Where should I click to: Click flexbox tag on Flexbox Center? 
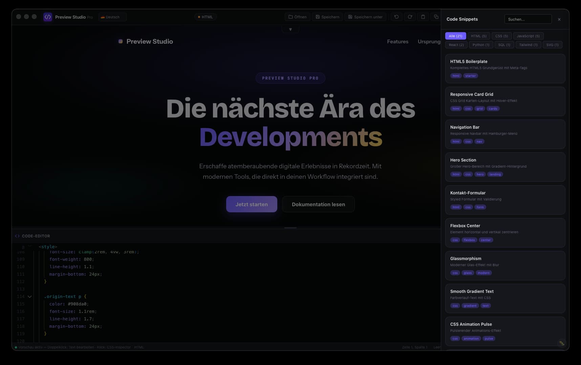[x=469, y=240]
